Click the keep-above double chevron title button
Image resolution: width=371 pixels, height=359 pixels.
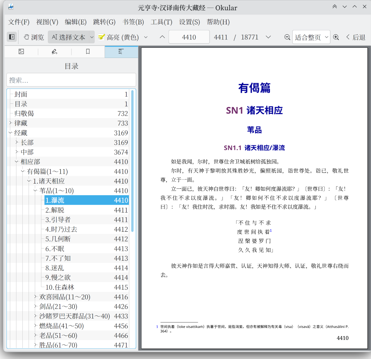(335, 6)
